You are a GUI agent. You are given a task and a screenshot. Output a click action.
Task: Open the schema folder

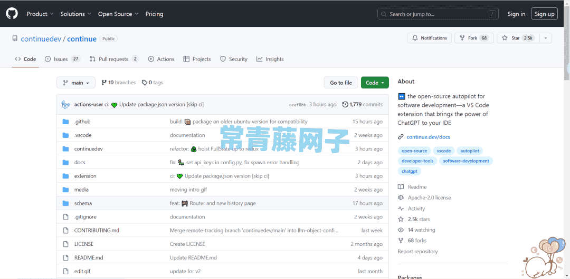coord(83,203)
